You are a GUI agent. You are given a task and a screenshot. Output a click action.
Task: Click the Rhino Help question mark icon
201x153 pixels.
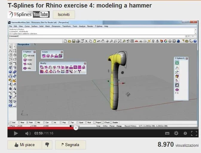(195, 41)
